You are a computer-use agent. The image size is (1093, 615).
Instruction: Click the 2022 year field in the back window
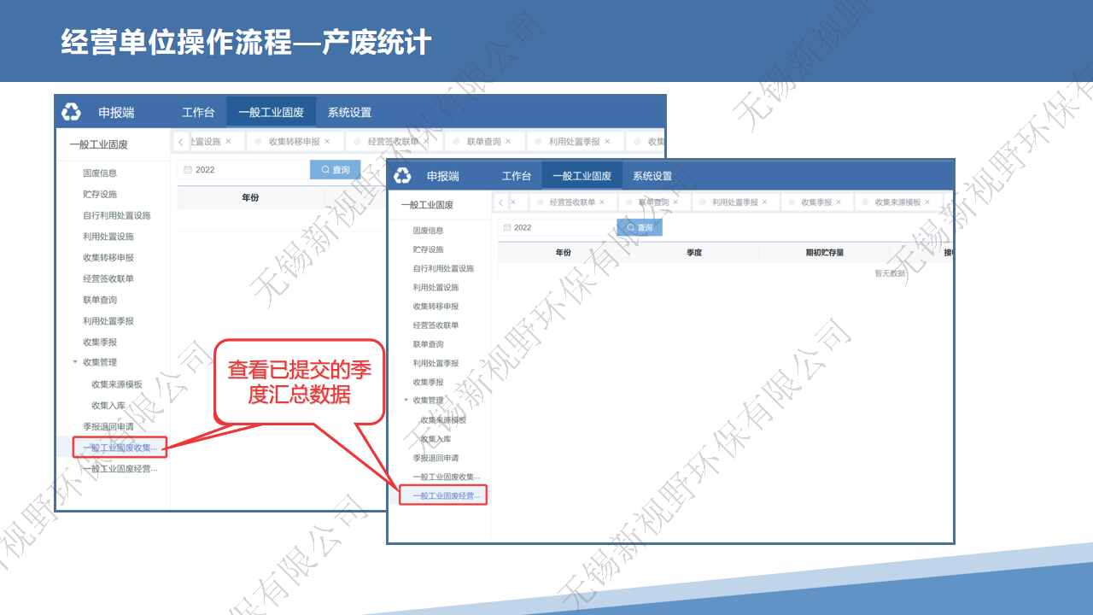243,170
